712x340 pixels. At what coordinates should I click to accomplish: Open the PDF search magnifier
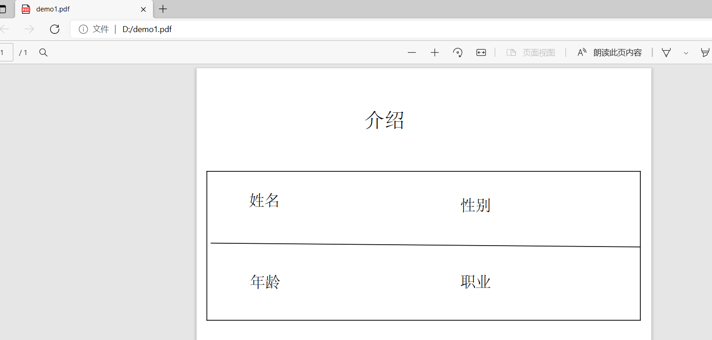44,53
